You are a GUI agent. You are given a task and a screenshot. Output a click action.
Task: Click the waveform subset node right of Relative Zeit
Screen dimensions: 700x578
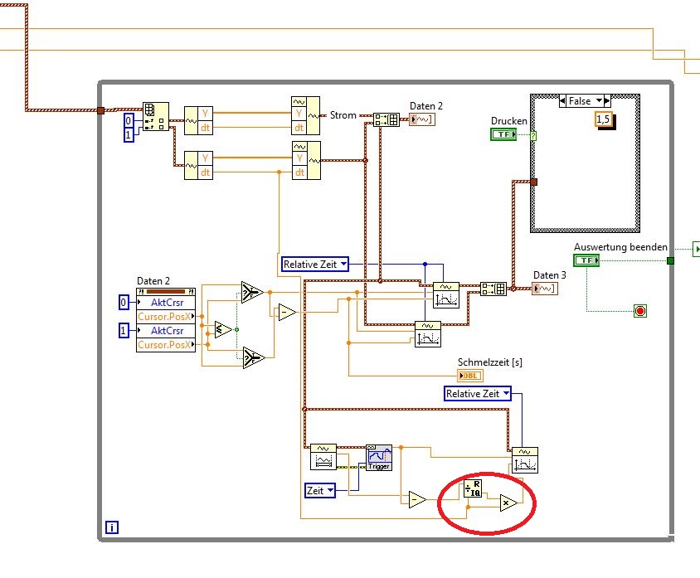(446, 295)
